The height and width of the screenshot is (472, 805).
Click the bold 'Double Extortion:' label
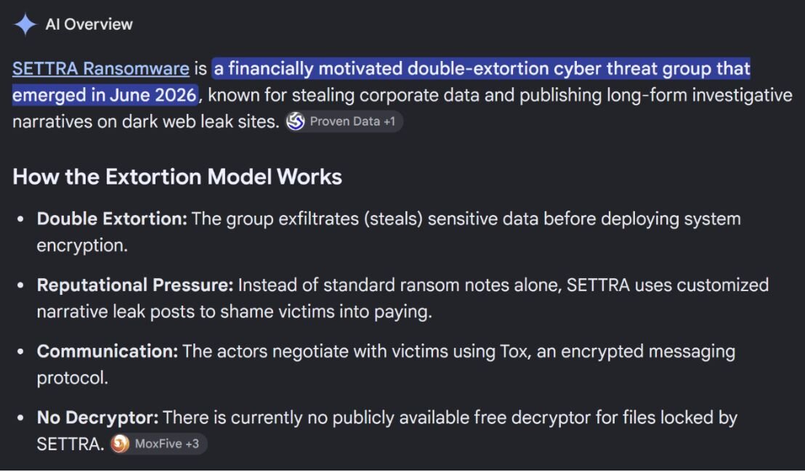[x=112, y=219]
